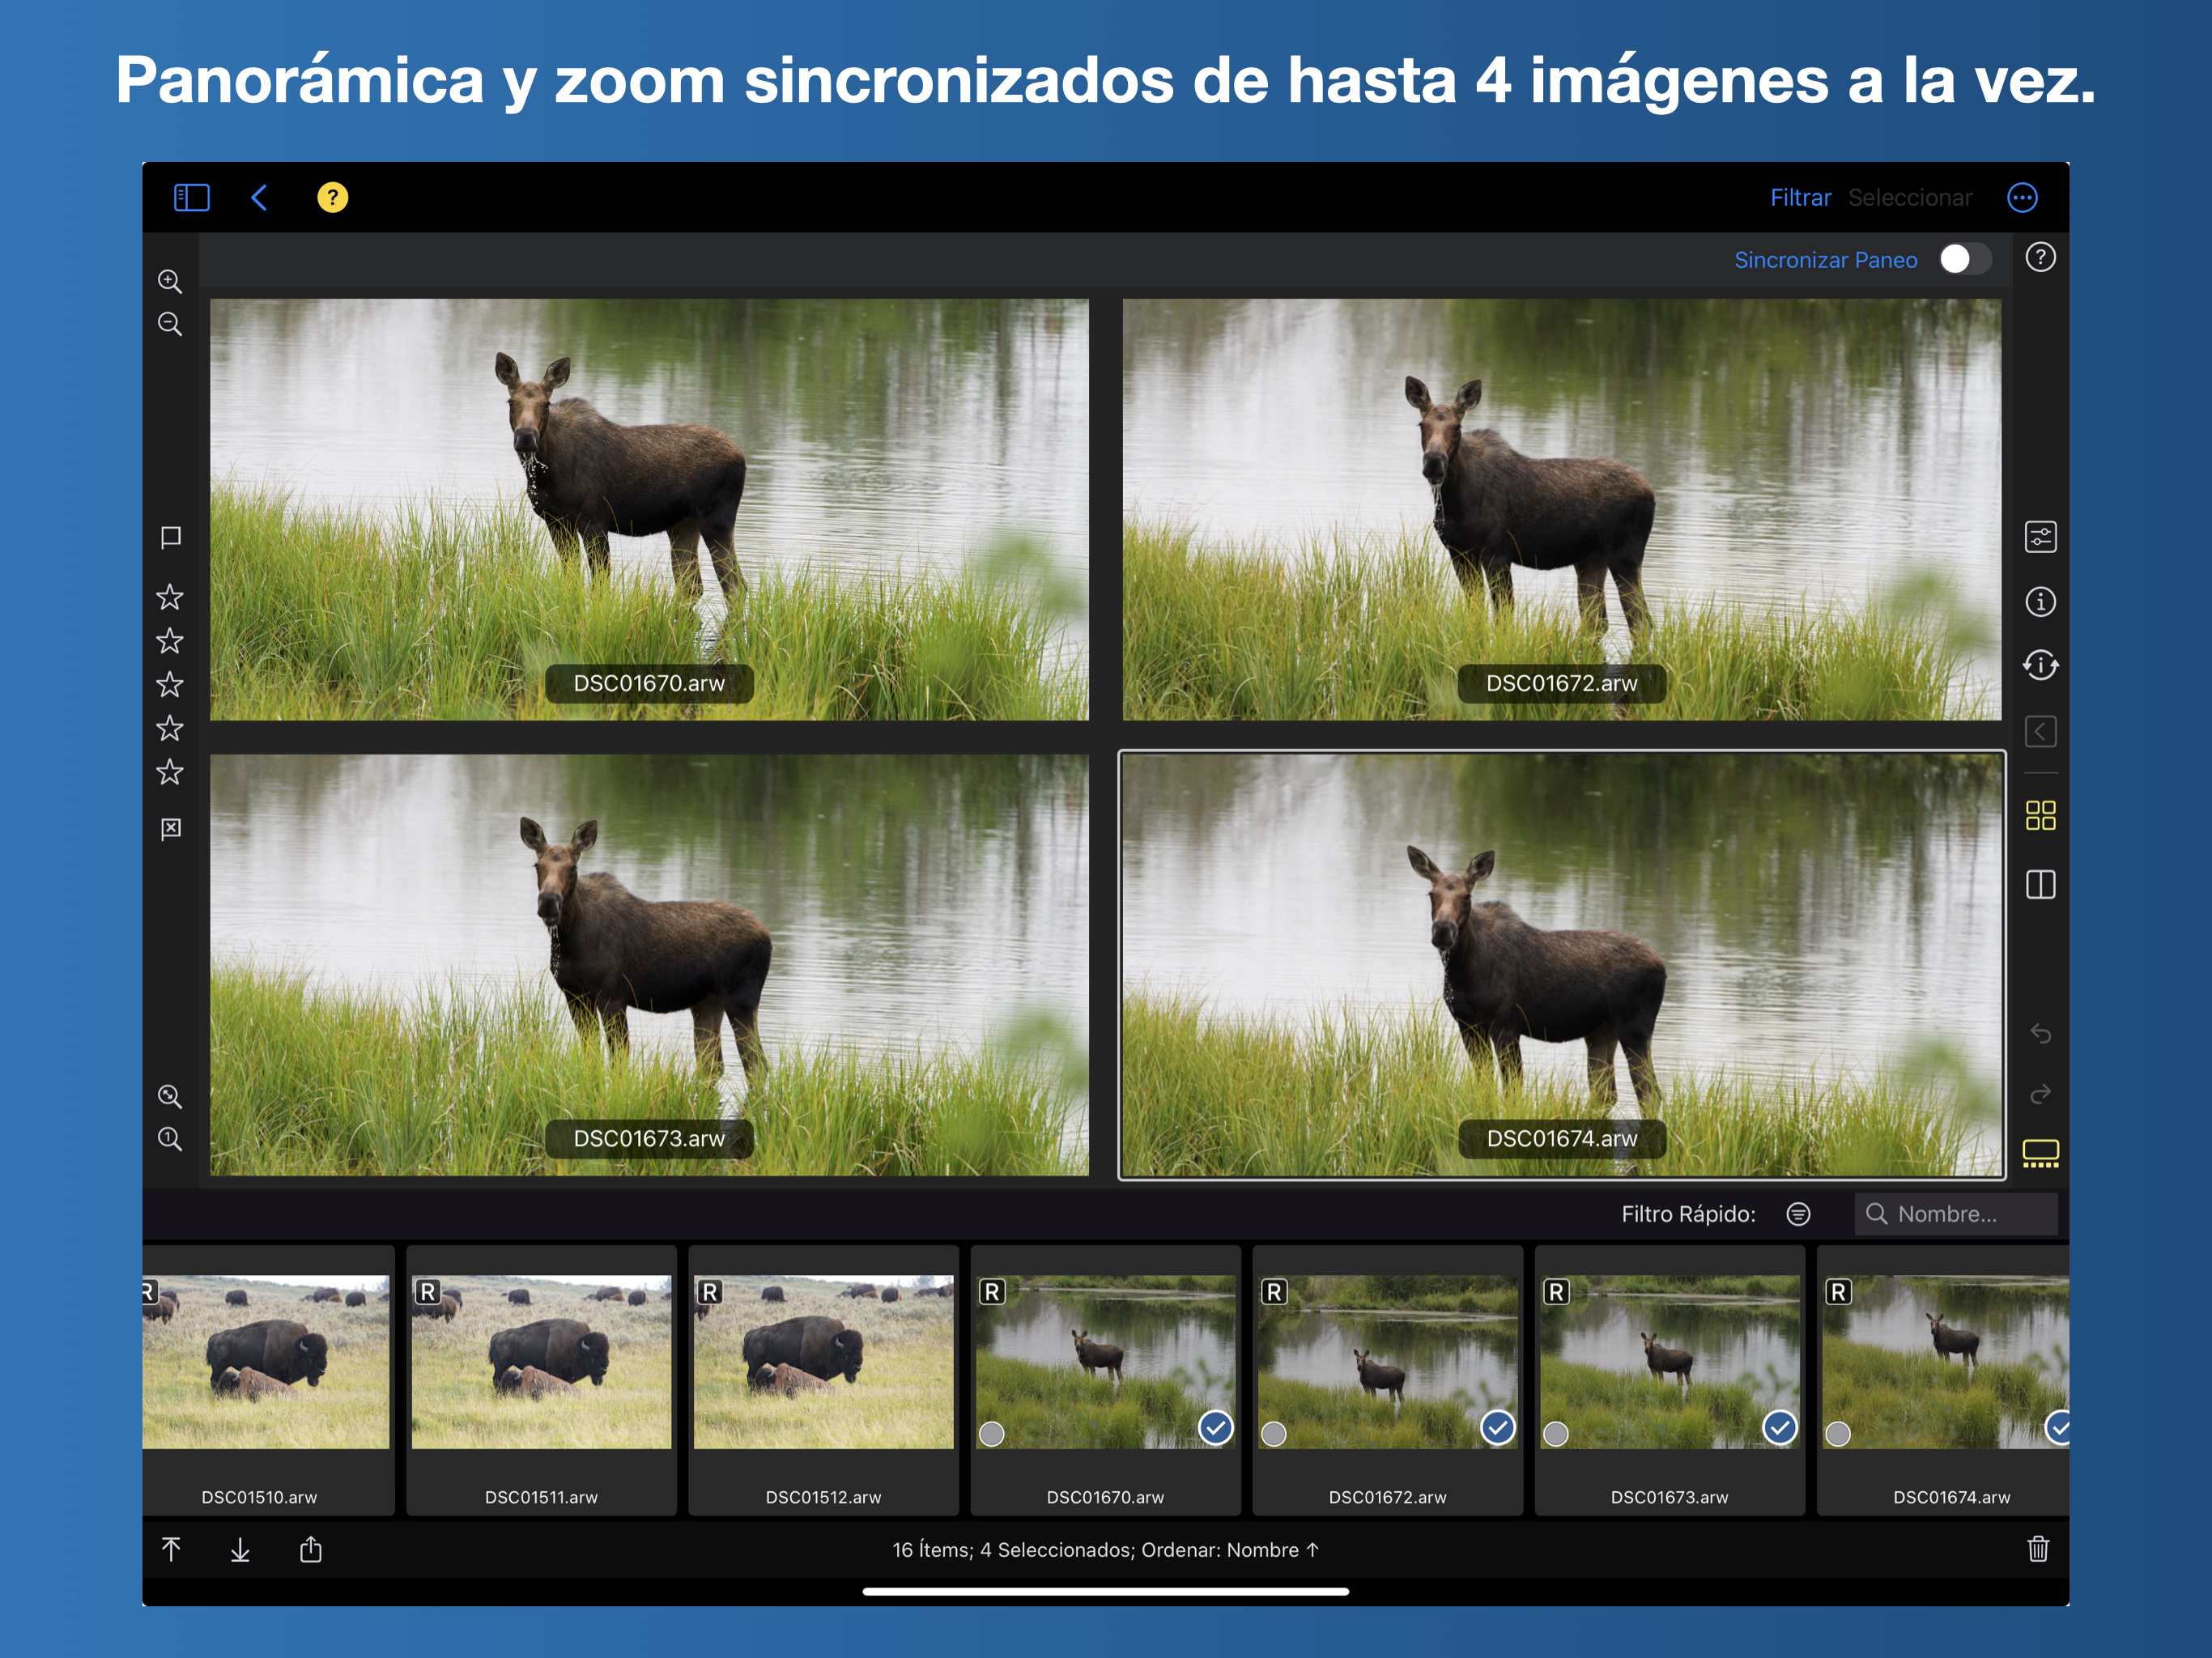Click the Nombre search field
The image size is (2212, 1658).
point(1956,1214)
